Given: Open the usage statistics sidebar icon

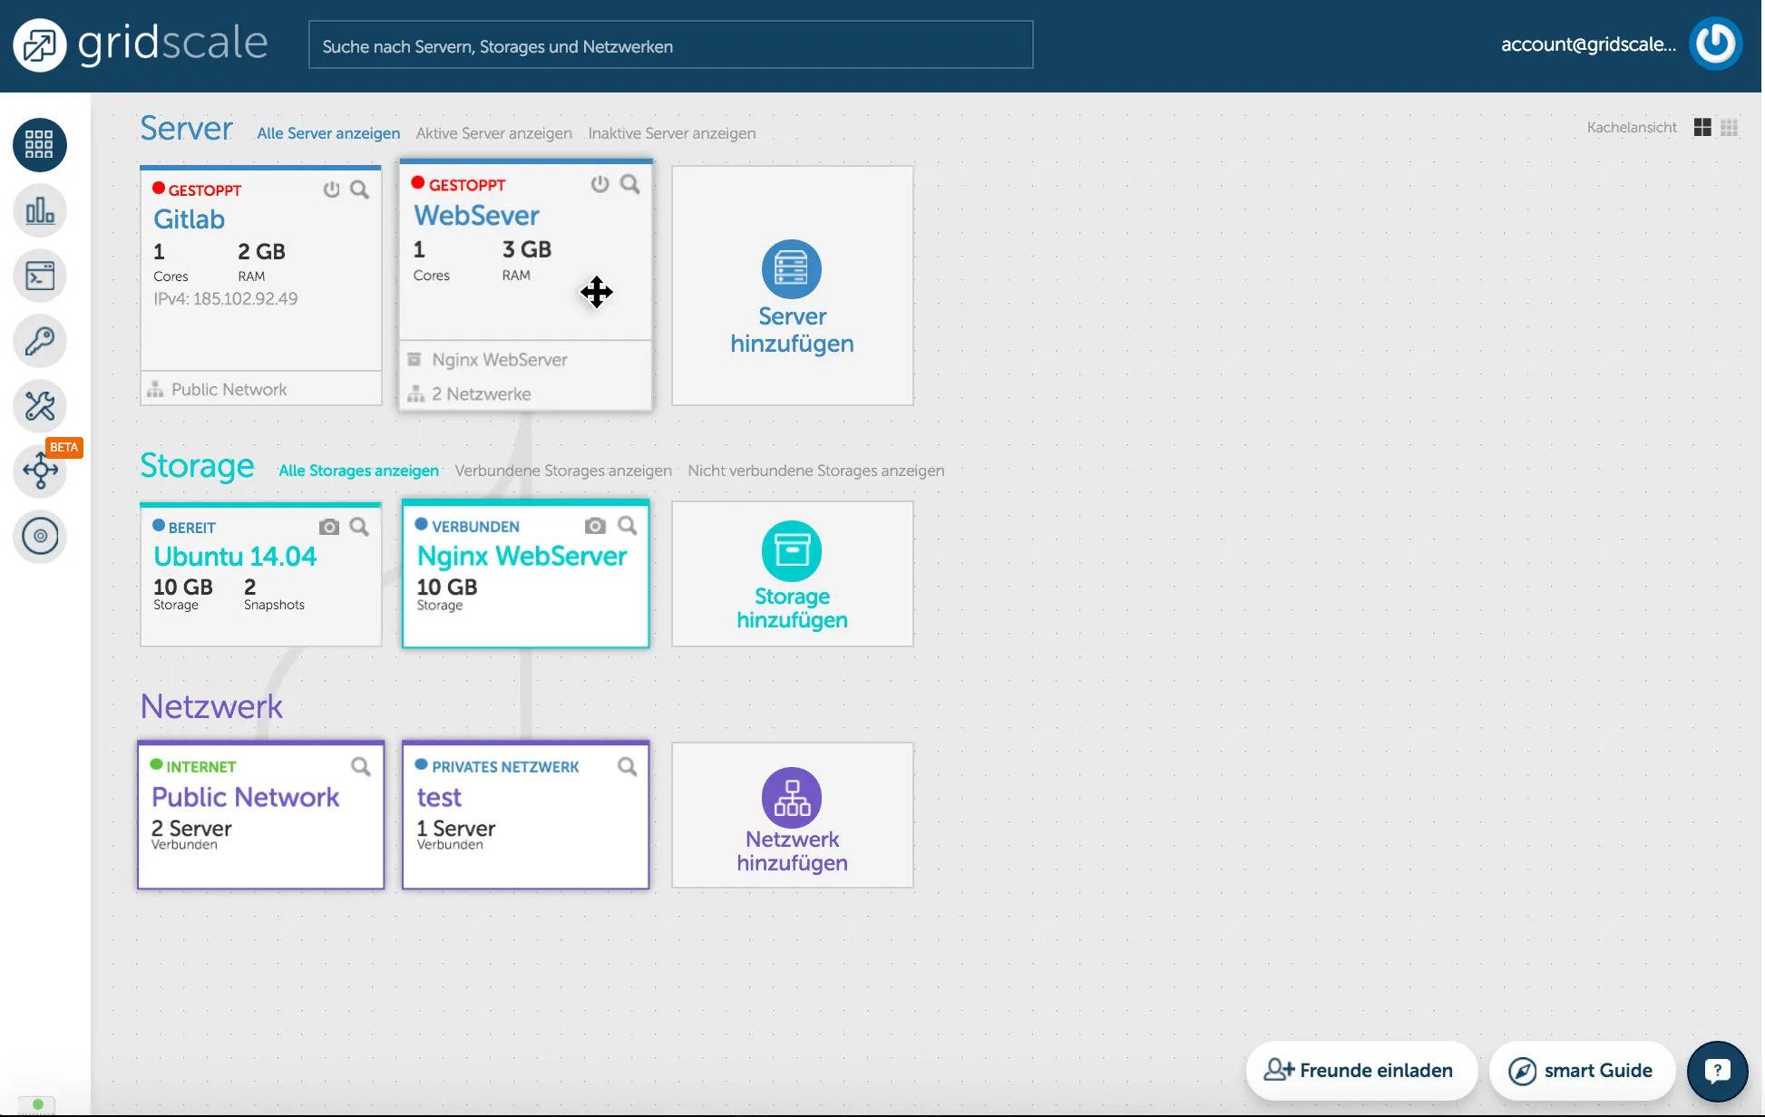Looking at the screenshot, I should [x=39, y=210].
